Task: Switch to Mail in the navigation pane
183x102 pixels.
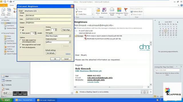Action: 15,76
